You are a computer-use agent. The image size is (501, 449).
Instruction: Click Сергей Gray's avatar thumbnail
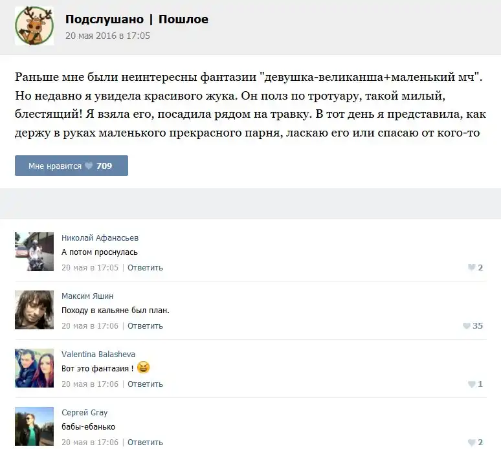click(x=34, y=426)
